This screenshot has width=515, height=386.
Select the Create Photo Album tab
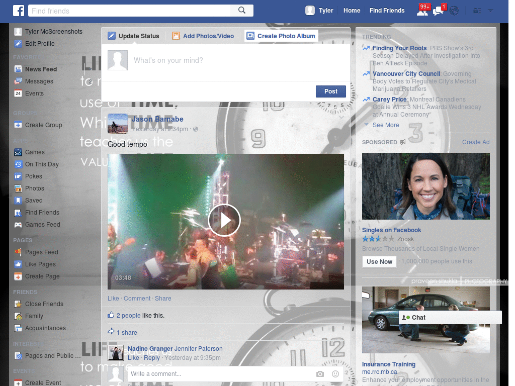point(282,36)
